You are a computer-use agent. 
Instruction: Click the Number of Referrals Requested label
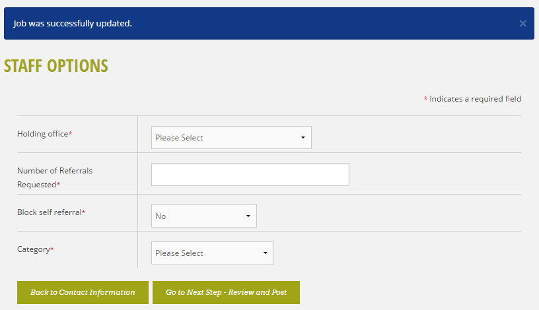pos(55,177)
